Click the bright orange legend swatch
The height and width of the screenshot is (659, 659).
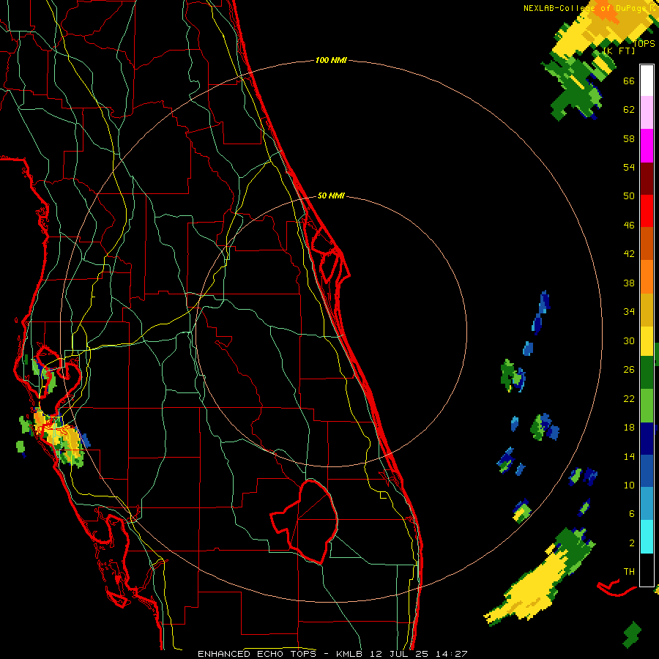(x=647, y=276)
